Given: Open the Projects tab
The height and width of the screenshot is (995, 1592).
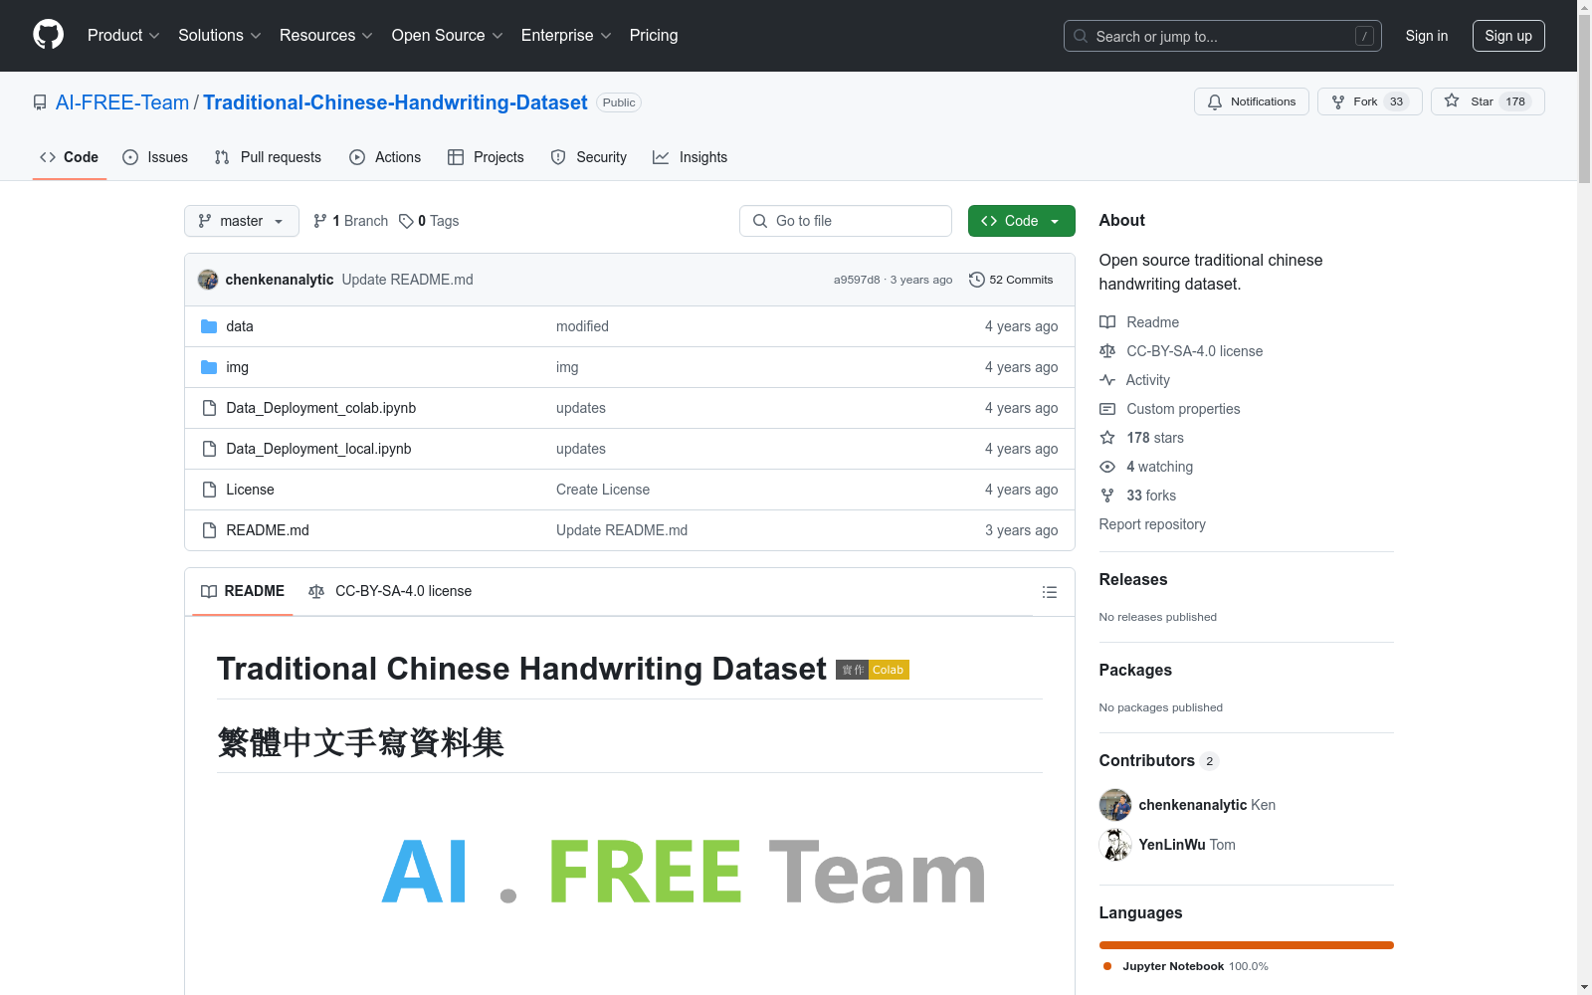Looking at the screenshot, I should pos(486,157).
